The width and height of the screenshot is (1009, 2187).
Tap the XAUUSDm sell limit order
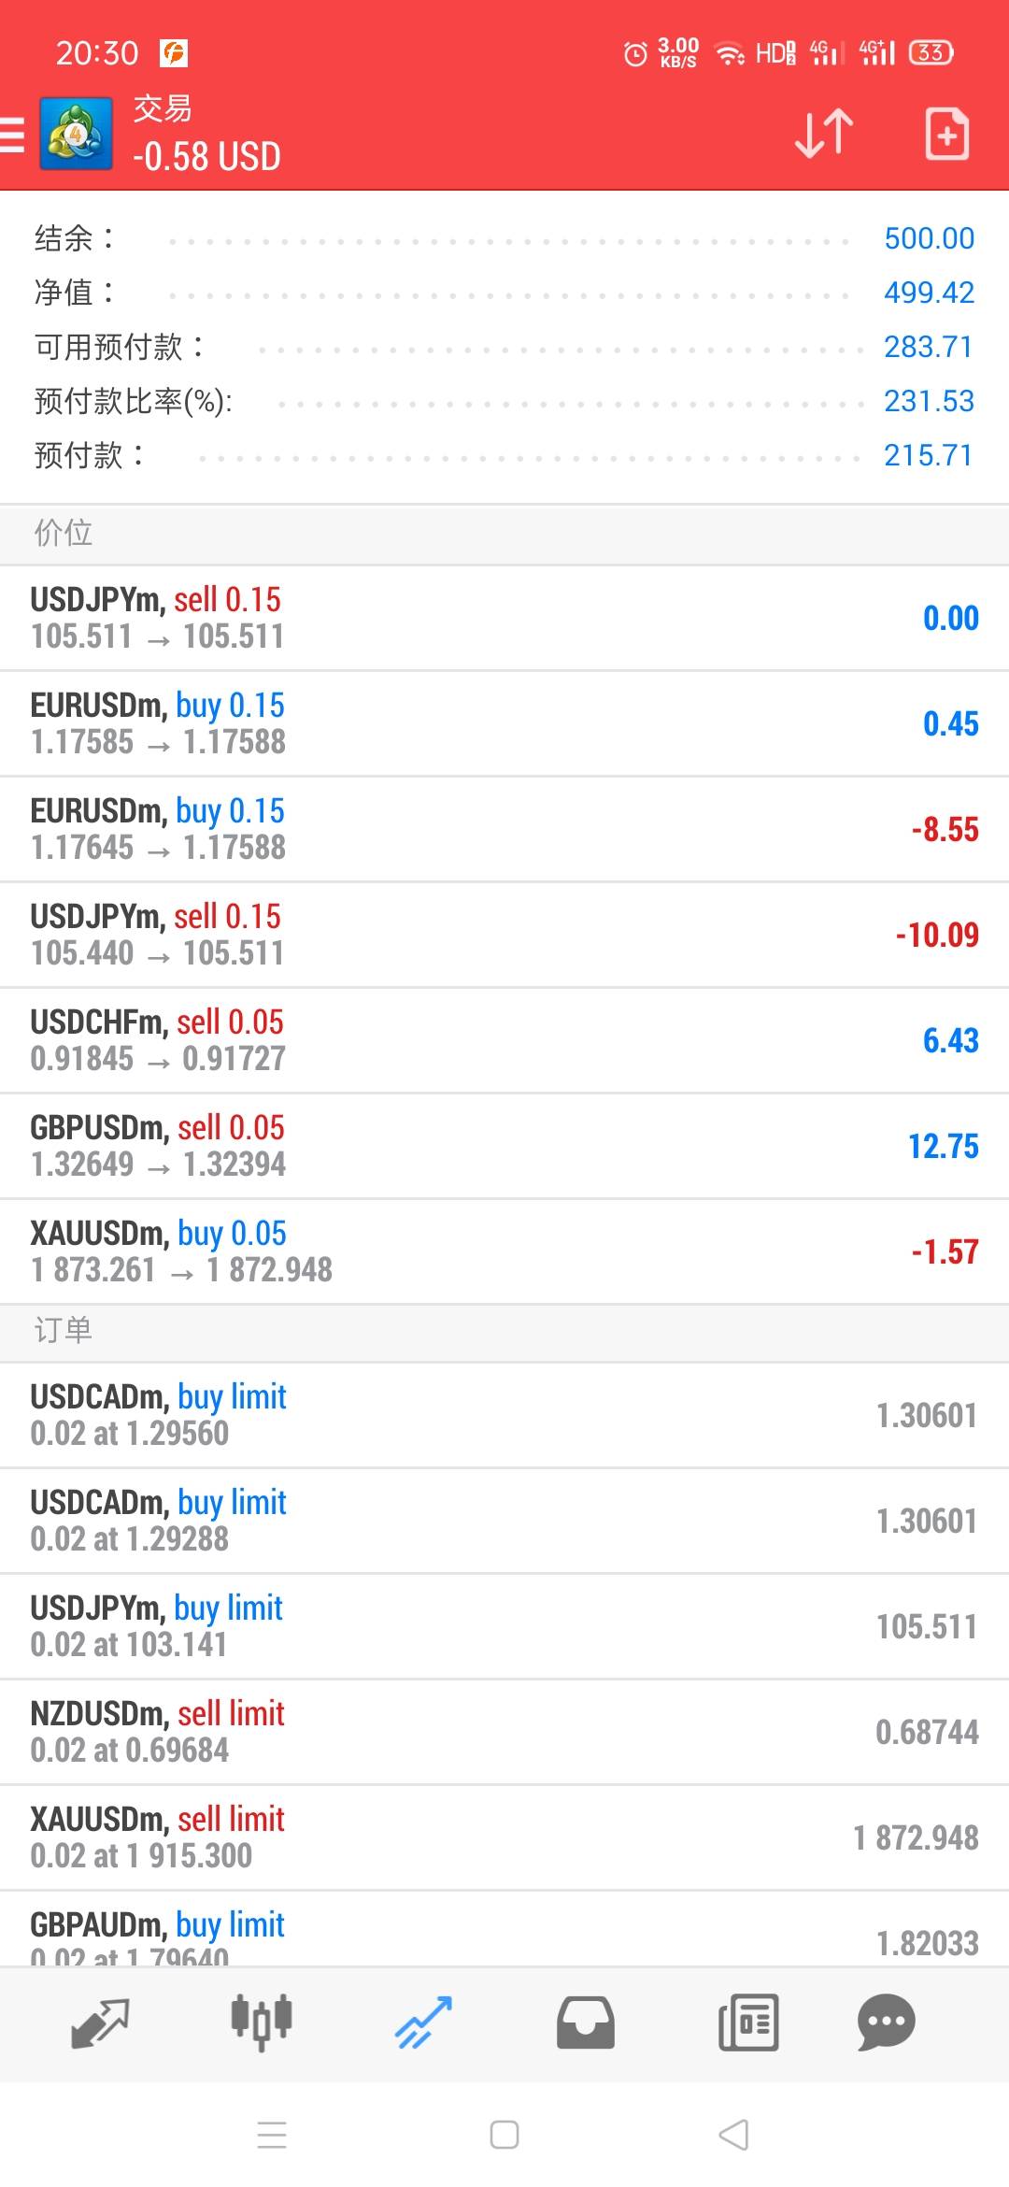pos(504,1837)
